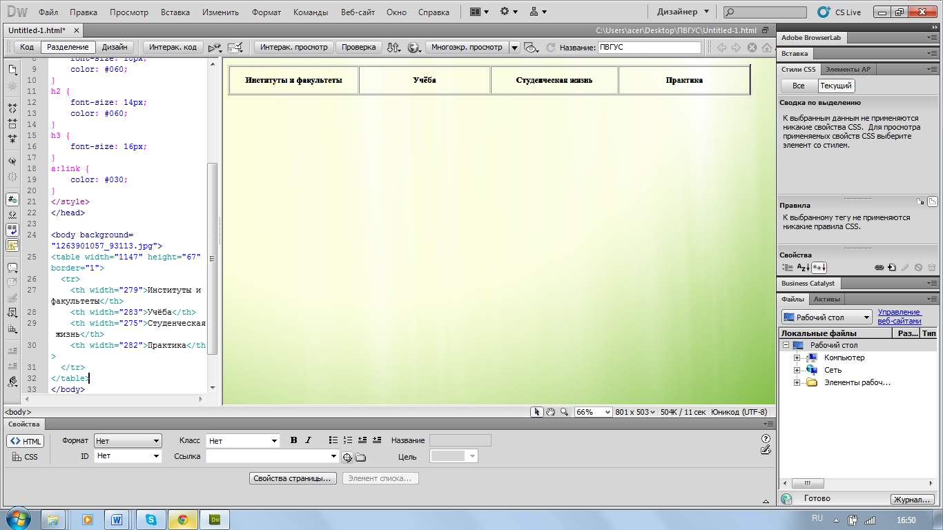Open the Дизайнер workspace switcher
The image size is (943, 530).
point(683,12)
